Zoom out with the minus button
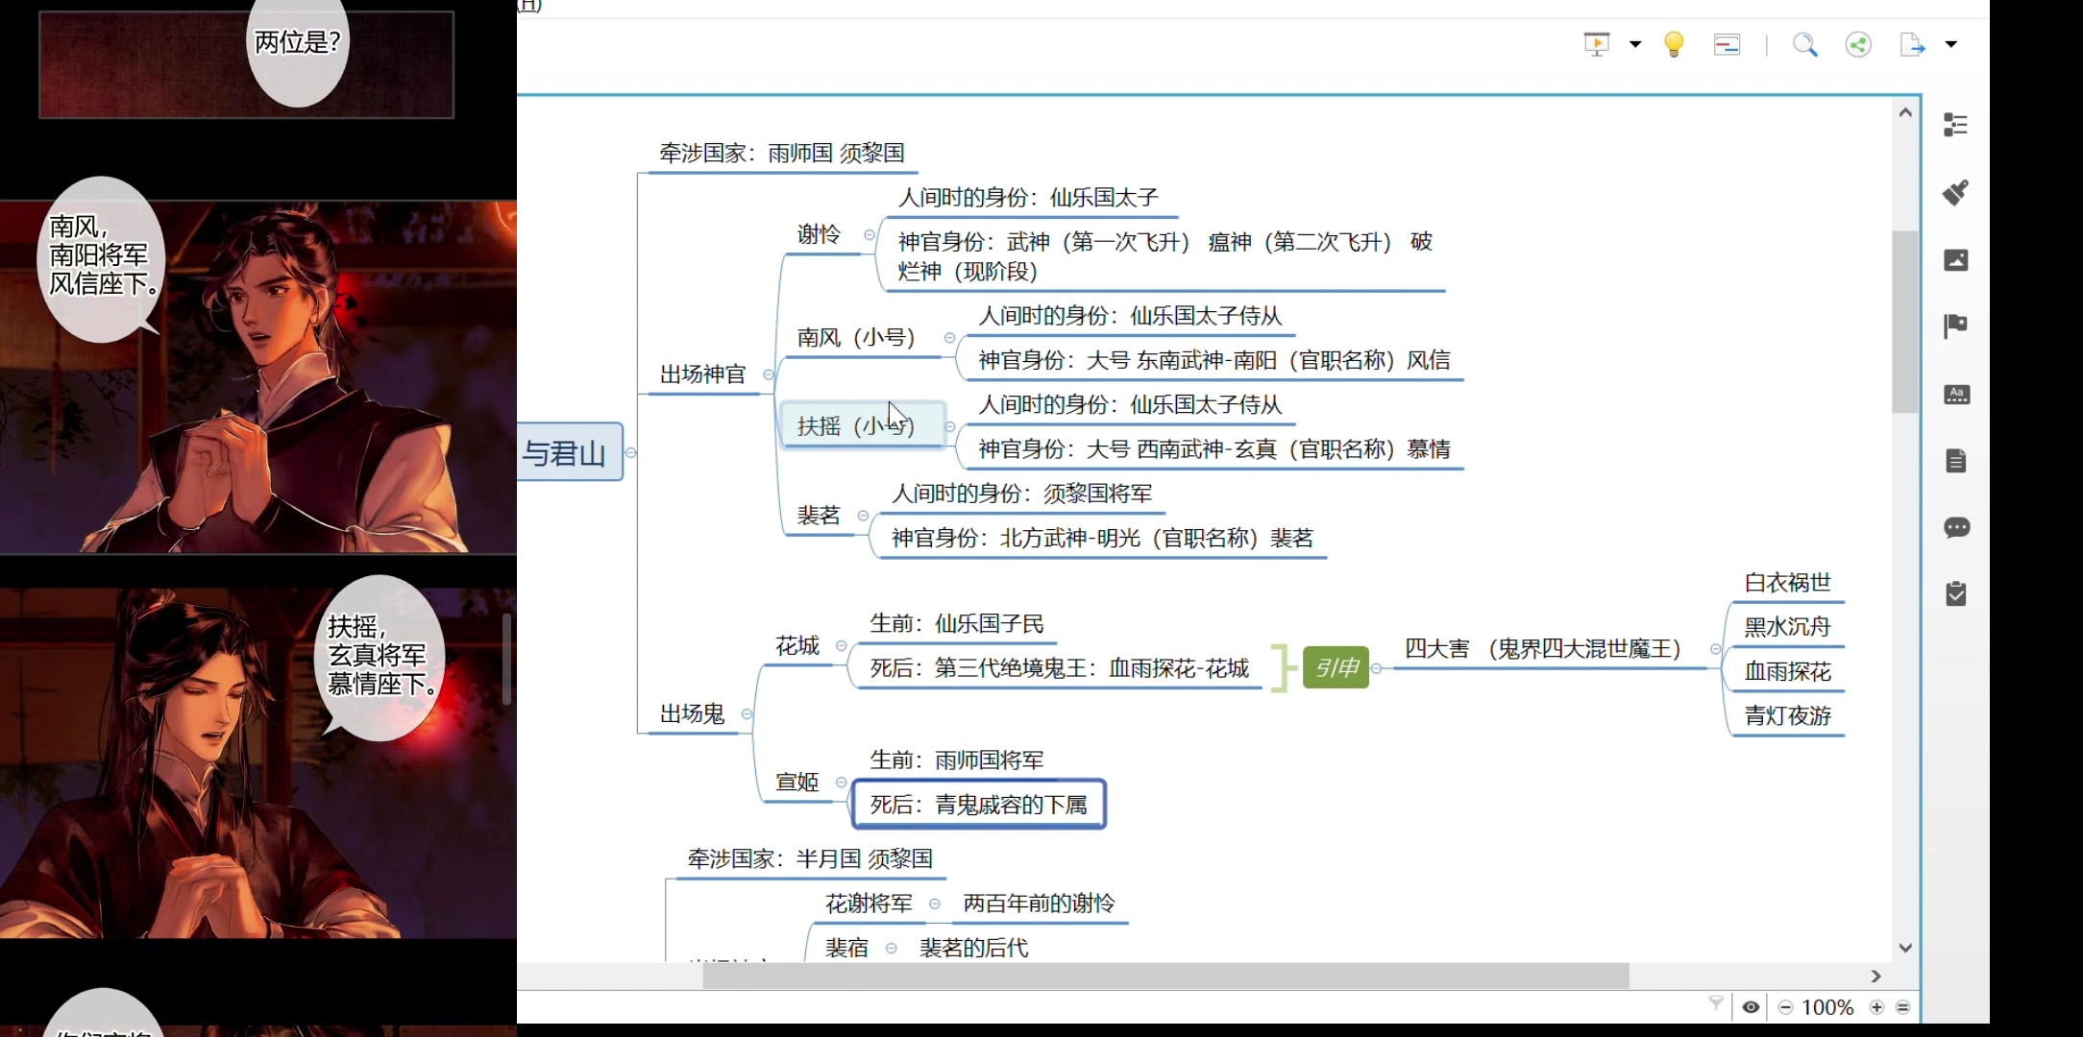The width and height of the screenshot is (2083, 1037). pos(1786,1007)
